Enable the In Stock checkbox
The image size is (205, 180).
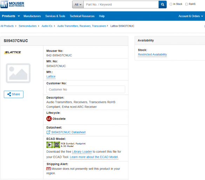(x=171, y=4)
